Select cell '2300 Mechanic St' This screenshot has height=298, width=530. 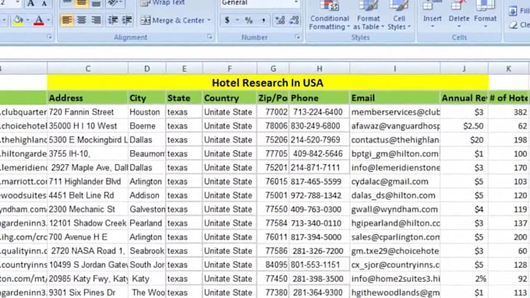(x=88, y=209)
